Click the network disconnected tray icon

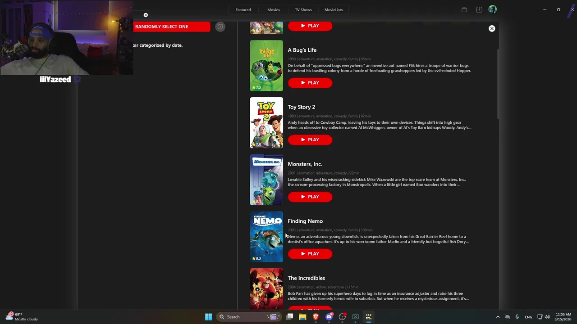pos(508,317)
